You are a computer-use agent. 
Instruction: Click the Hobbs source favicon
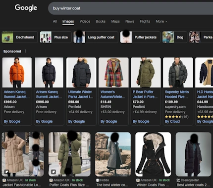click(98, 180)
